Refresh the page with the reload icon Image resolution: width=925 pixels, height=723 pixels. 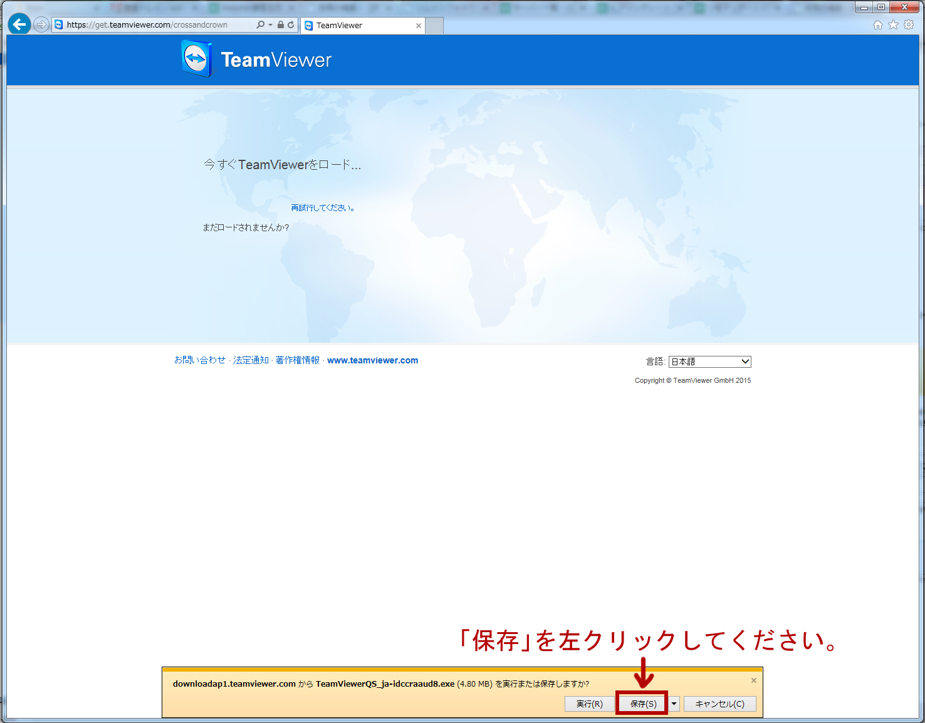(291, 25)
